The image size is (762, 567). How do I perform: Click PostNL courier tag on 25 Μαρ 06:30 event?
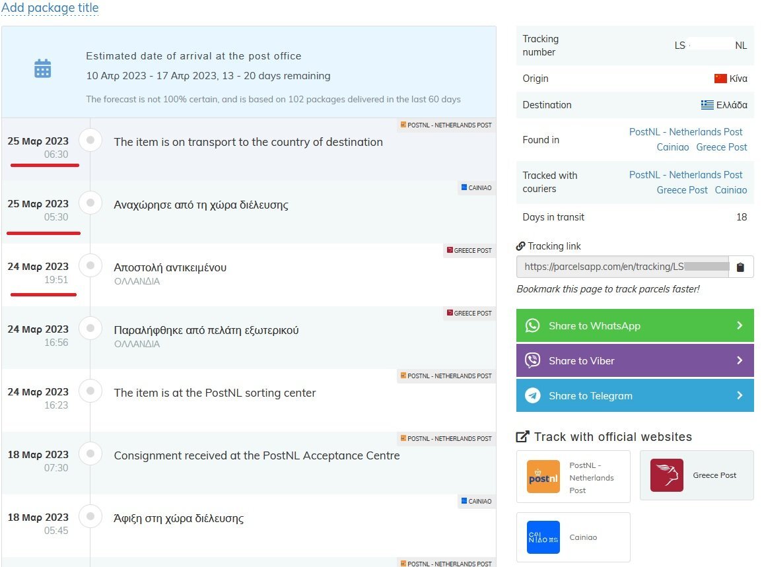tap(446, 125)
